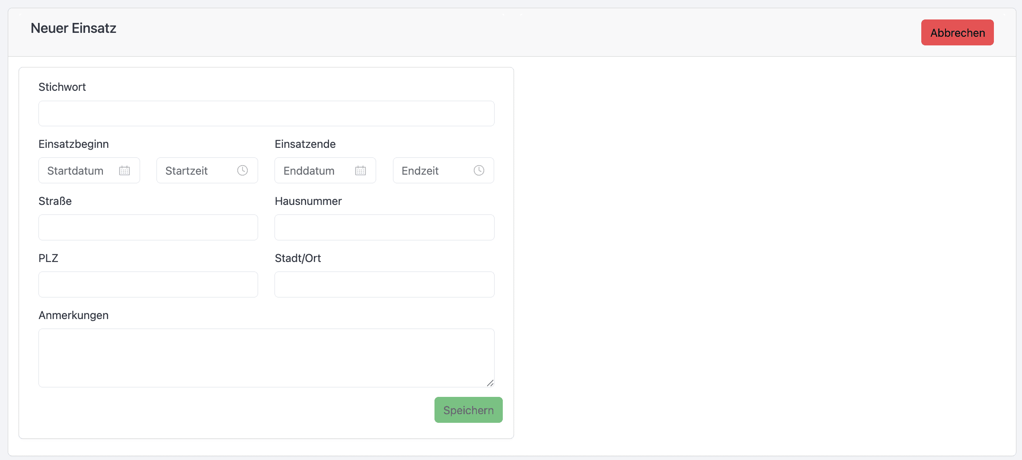Focus the Stichwort input field
This screenshot has height=460, width=1022.
[x=266, y=114]
